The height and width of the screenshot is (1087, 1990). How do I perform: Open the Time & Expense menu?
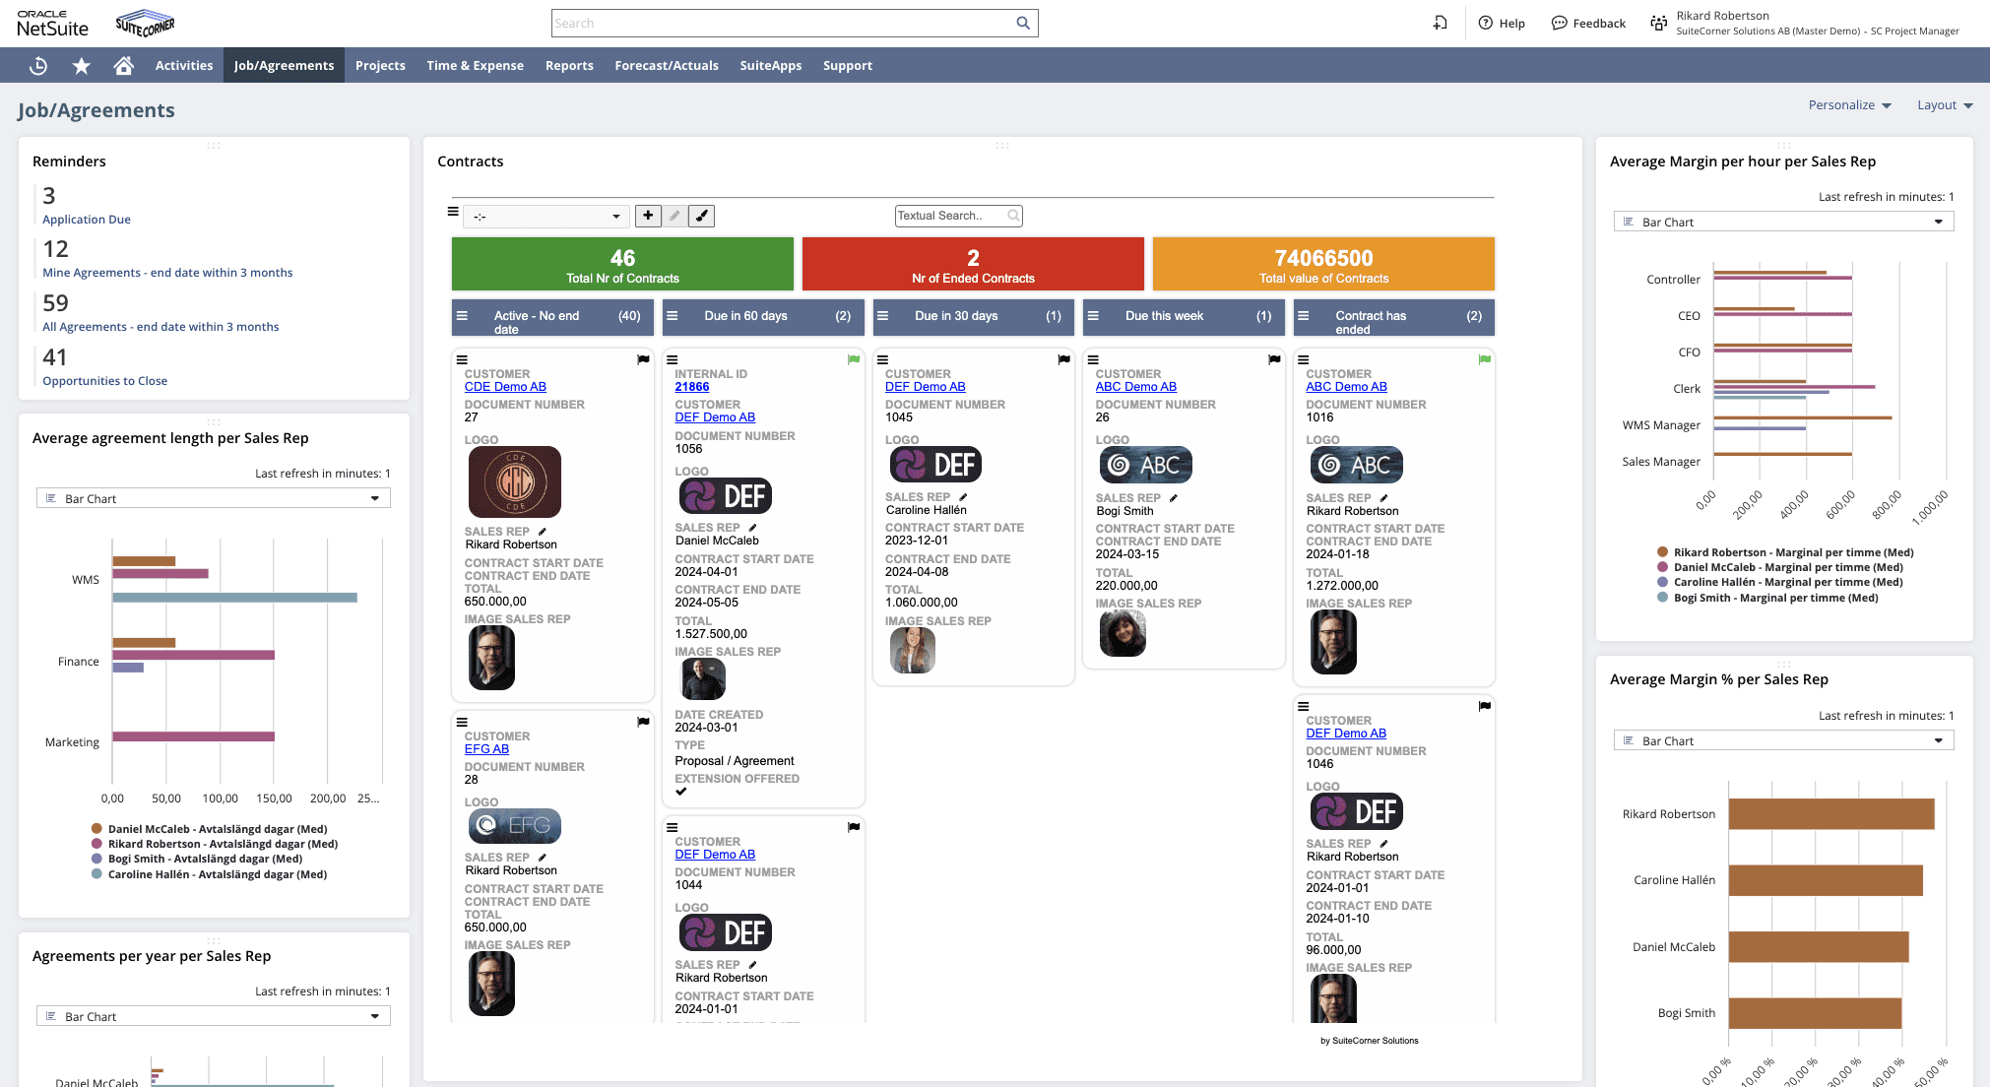click(x=475, y=65)
